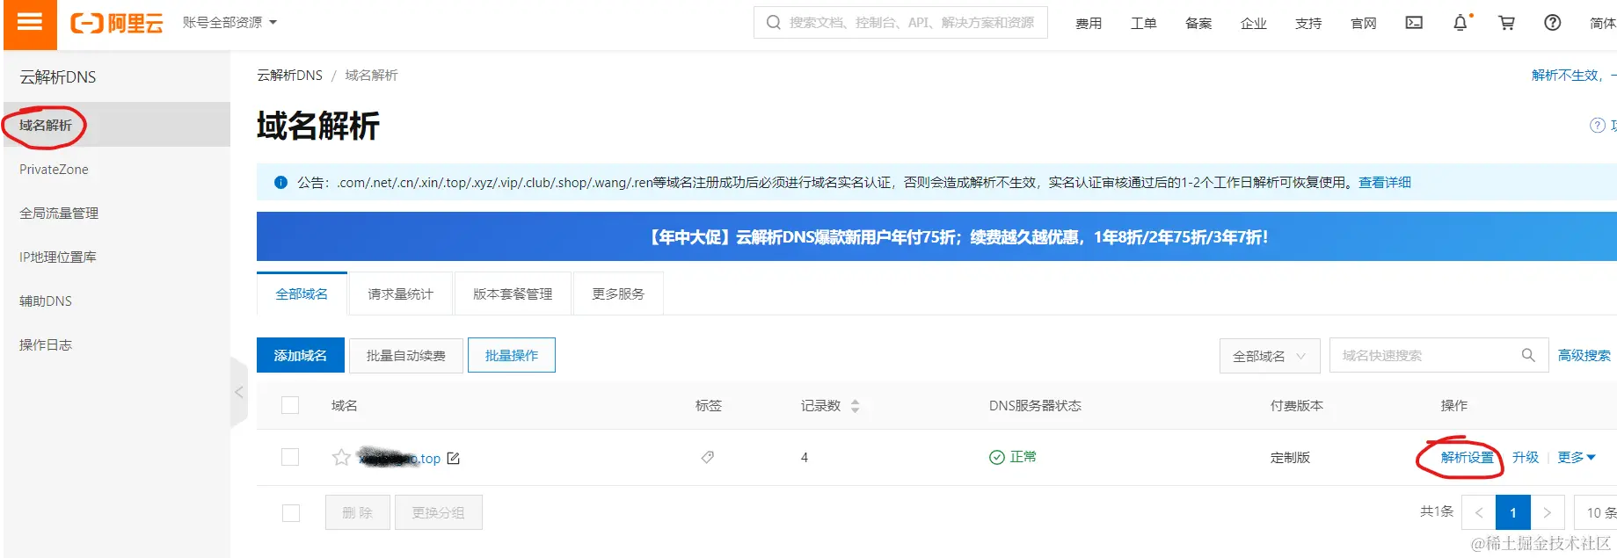Open 工单 in top navigation
This screenshot has width=1617, height=558.
click(x=1144, y=24)
